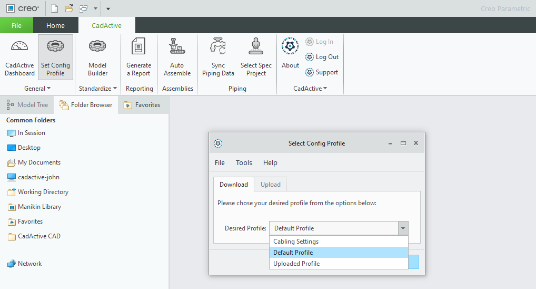Choose Uploaded Profile option
The width and height of the screenshot is (536, 289).
[339, 264]
